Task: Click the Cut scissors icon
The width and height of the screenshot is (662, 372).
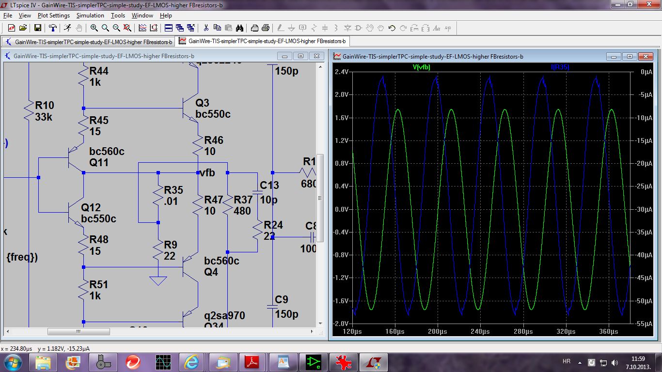Action: pos(206,28)
